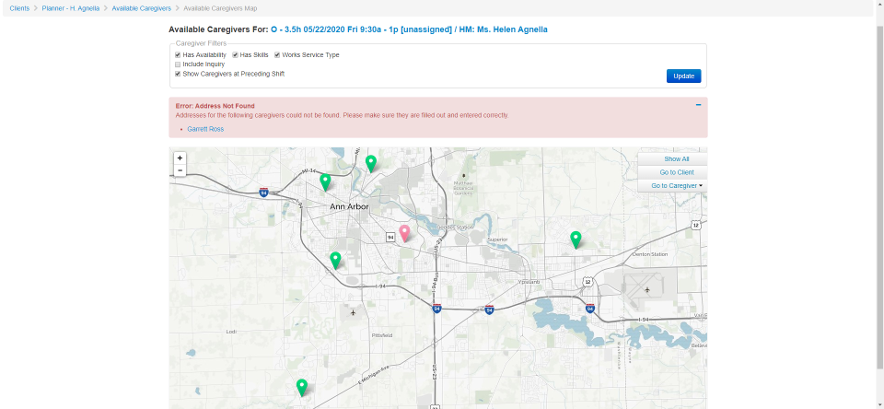This screenshot has width=884, height=409.
Task: Open Planner - H. Agnella breadcrumb
Action: (71, 8)
